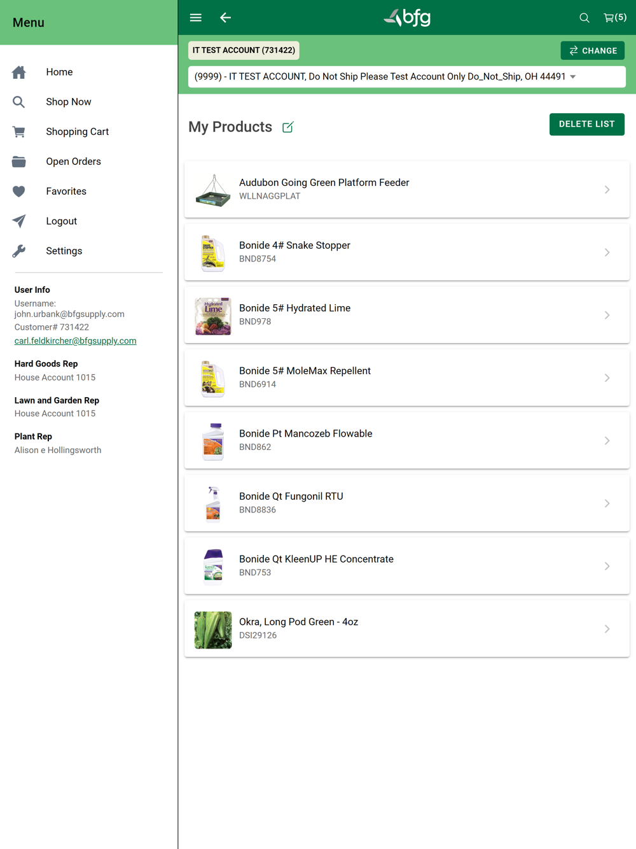Image resolution: width=636 pixels, height=849 pixels.
Task: Select 'Bonide 5# Hydrated Lime' title
Action: click(x=295, y=308)
